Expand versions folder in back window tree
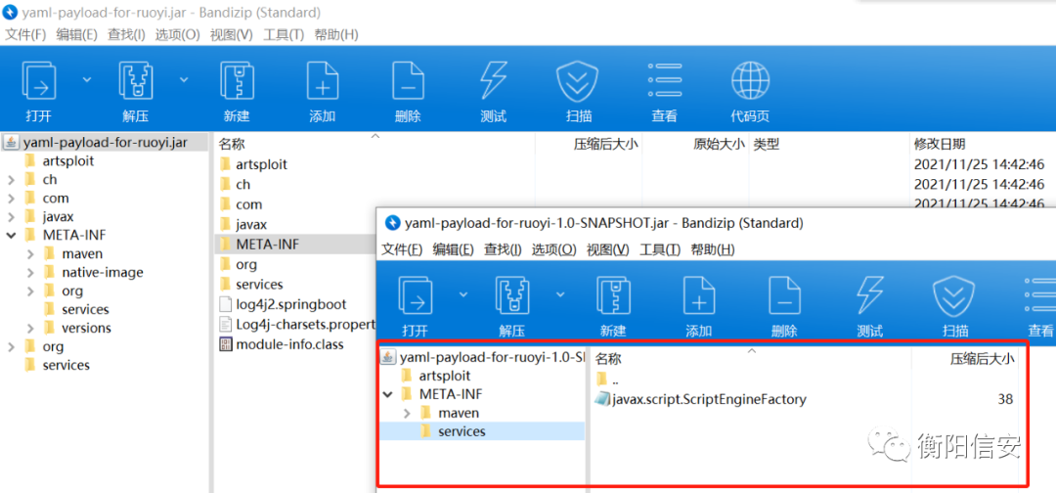 [31, 328]
